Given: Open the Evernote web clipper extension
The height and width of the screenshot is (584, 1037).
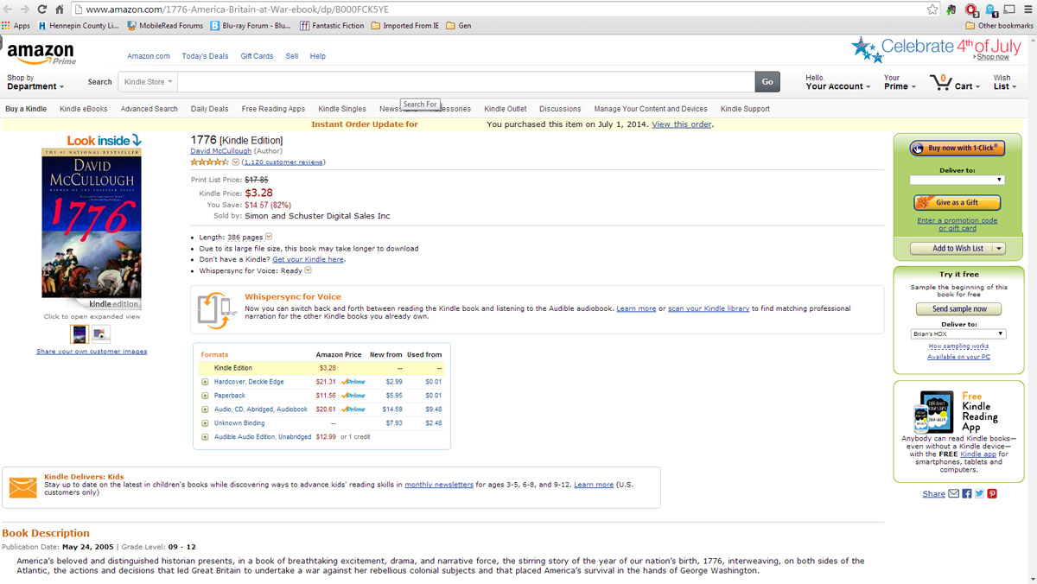Looking at the screenshot, I should pos(951,10).
